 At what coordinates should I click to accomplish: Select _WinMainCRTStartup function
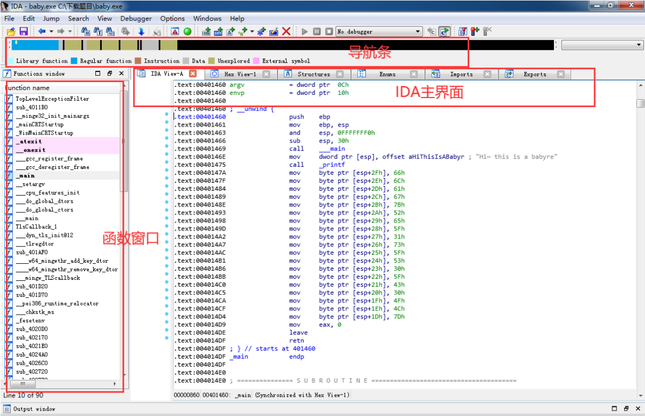coord(44,133)
